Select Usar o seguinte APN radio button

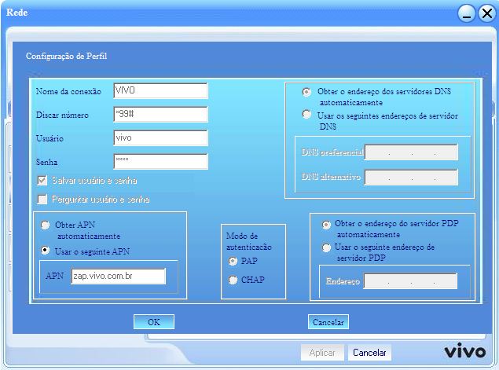point(46,250)
